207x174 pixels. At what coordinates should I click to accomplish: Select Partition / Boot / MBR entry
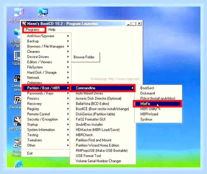[46, 88]
